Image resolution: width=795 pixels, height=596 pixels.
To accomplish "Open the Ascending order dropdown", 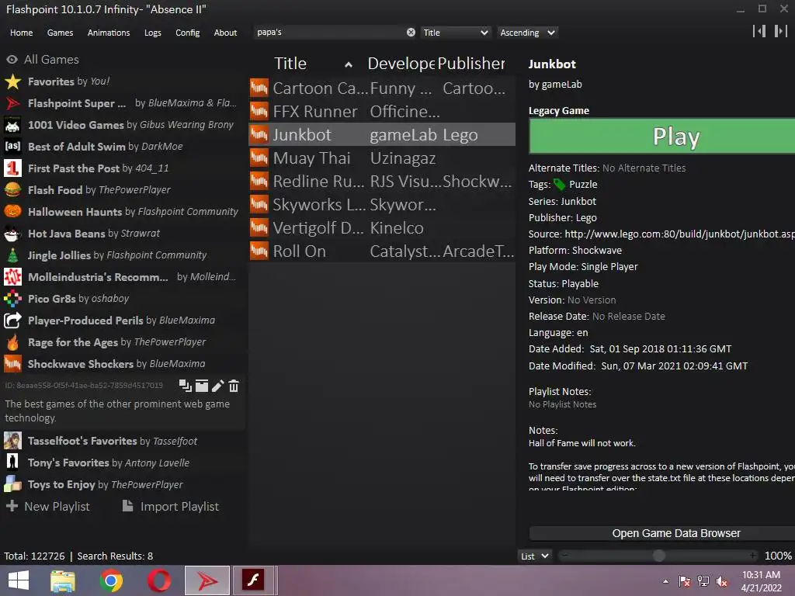I will point(527,33).
